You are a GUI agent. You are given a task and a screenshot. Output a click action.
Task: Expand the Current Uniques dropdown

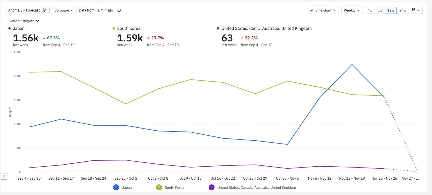(24, 21)
